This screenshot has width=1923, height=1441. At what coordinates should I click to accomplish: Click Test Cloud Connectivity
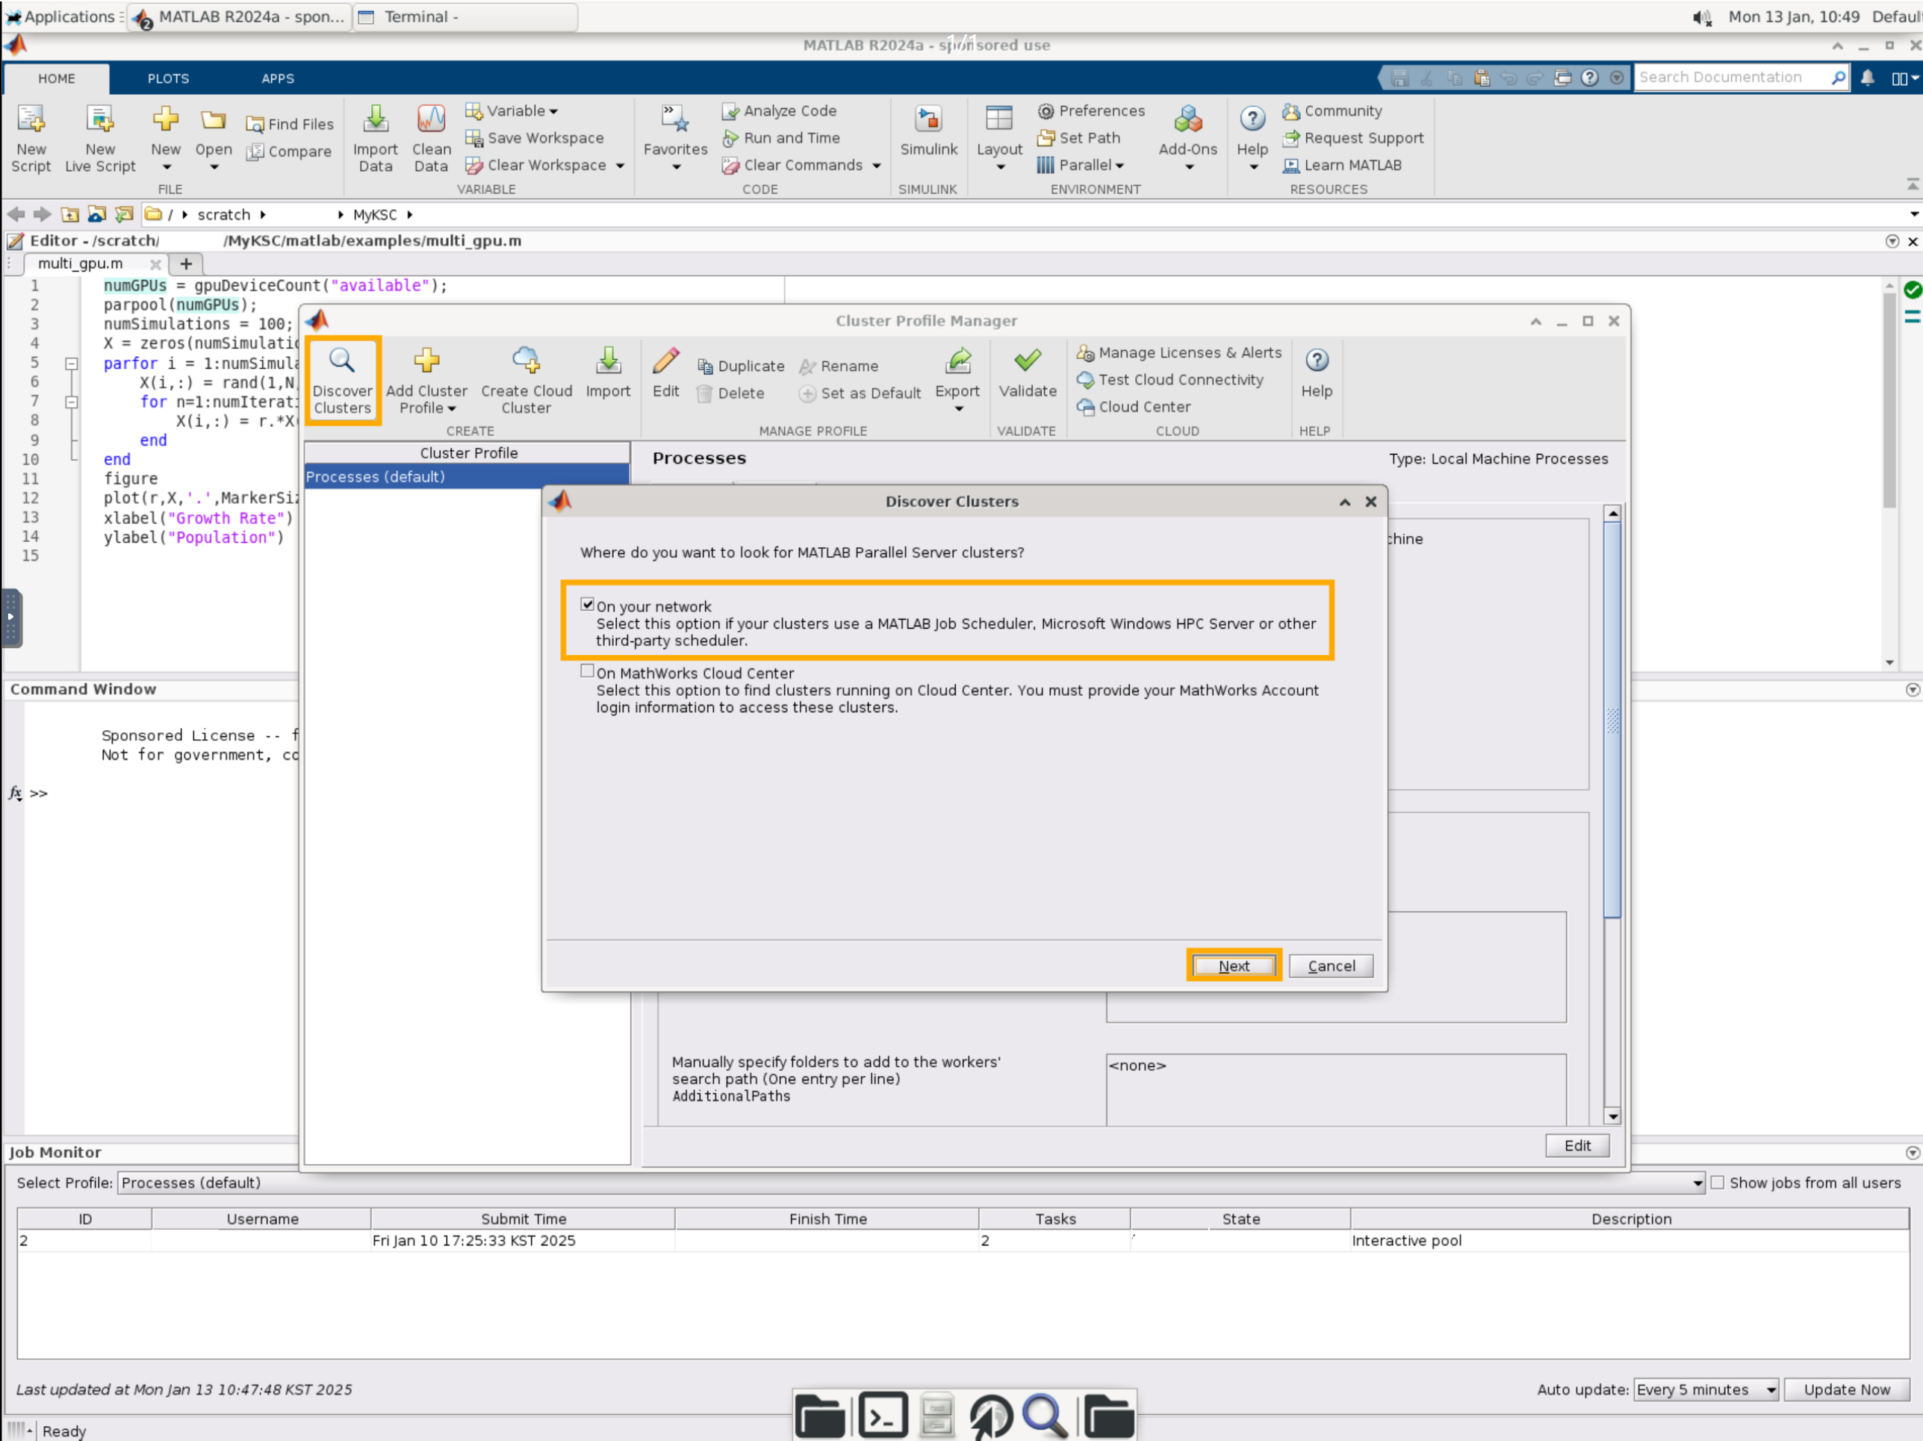coord(1170,379)
